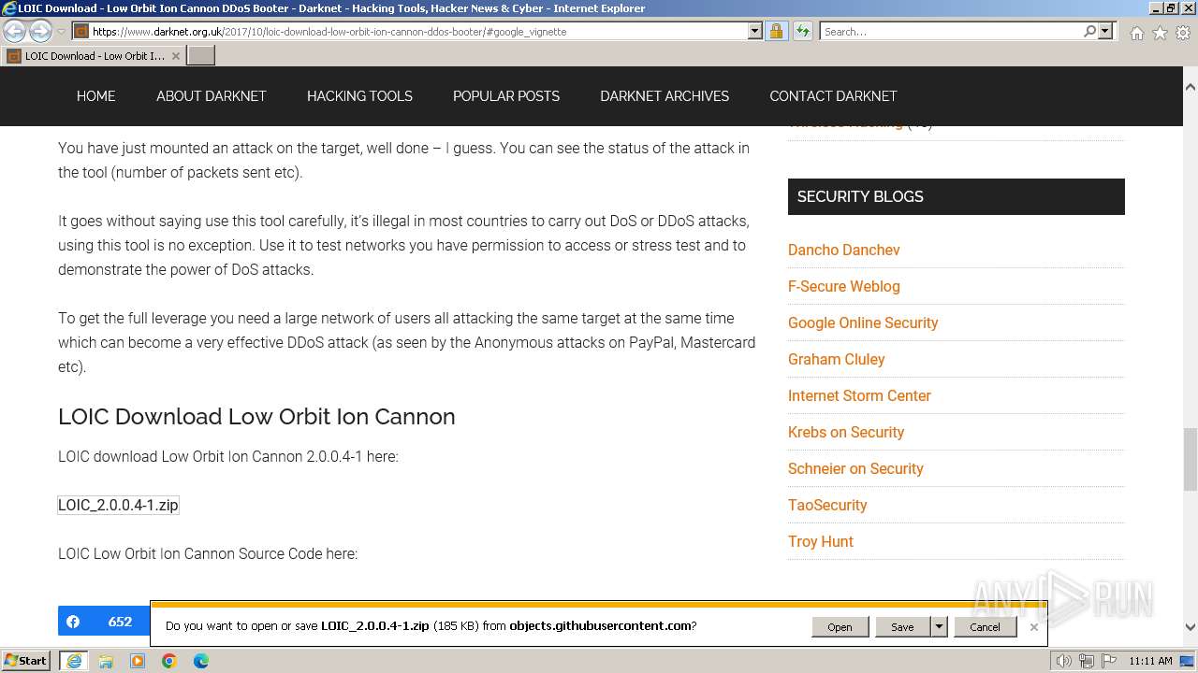Viewport: 1198px width, 673px height.
Task: Click the page scroll-down arrow
Action: pyautogui.click(x=1190, y=628)
